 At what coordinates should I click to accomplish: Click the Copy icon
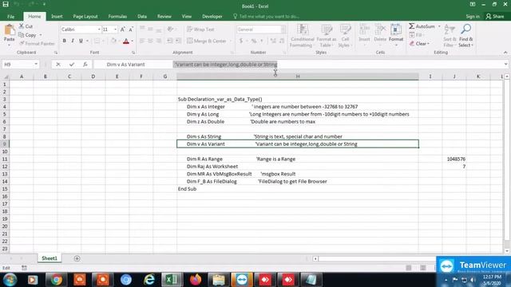click(x=22, y=35)
